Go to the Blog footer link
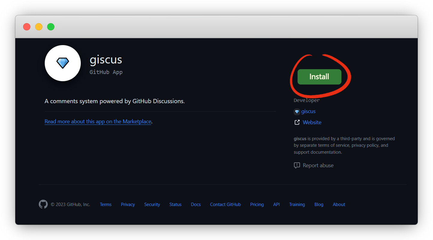Screen dimensions: 433x240 click(319, 205)
